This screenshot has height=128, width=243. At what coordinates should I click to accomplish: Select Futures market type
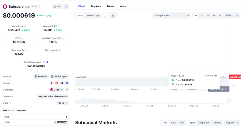tap(216, 123)
